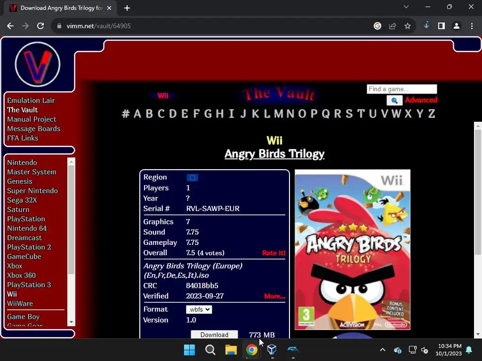Open Google icon in address bar
This screenshot has height=361, width=482.
point(377,26)
